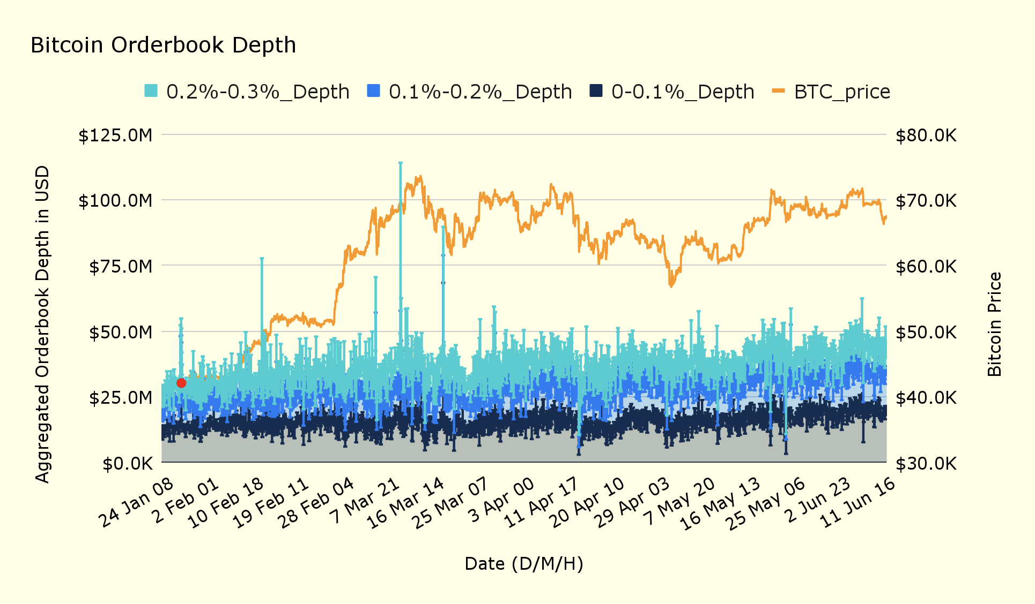Click the $50.0K right axis label
This screenshot has height=604, width=1035.
926,332
